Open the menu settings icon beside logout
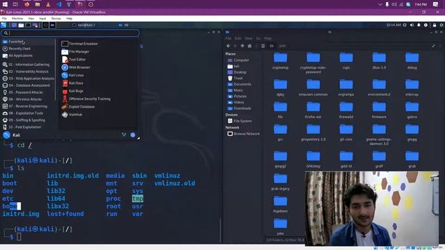The width and height of the screenshot is (445, 250). [124, 135]
